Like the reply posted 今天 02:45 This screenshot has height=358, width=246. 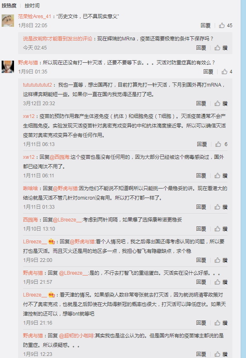(221, 48)
